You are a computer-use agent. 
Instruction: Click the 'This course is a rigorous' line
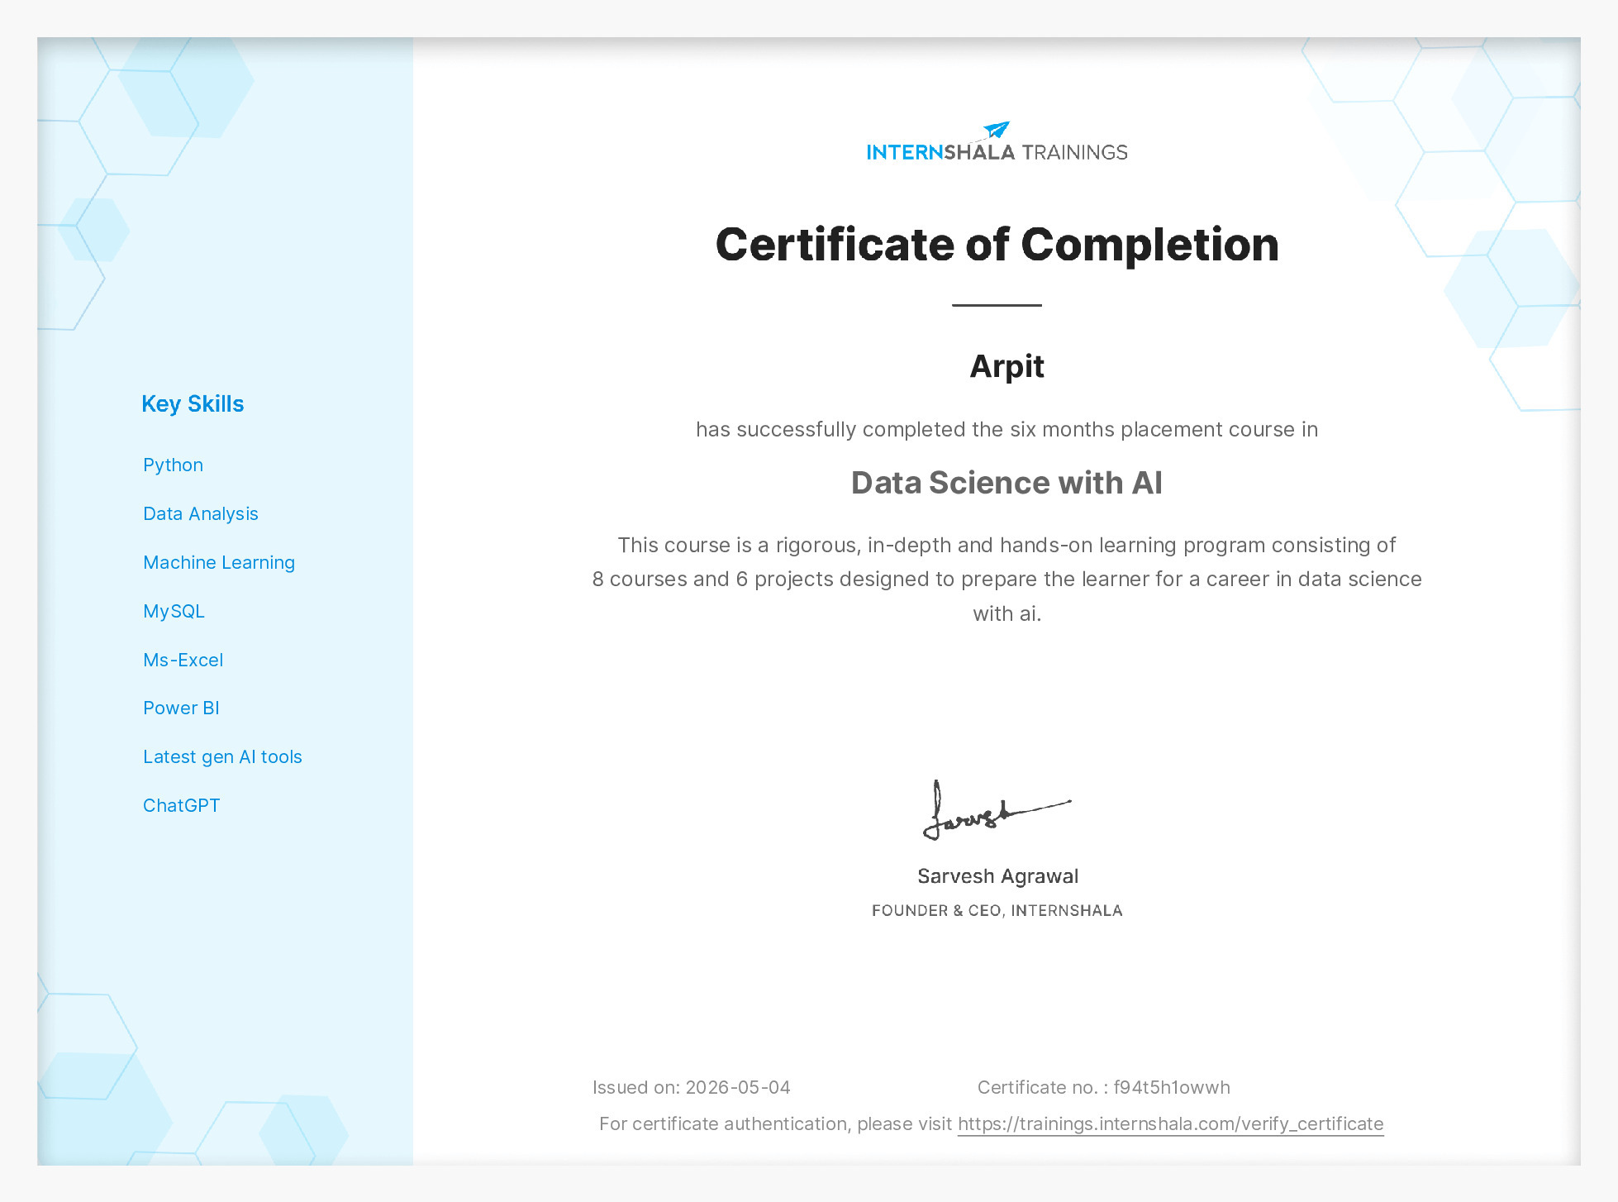[x=1006, y=546]
